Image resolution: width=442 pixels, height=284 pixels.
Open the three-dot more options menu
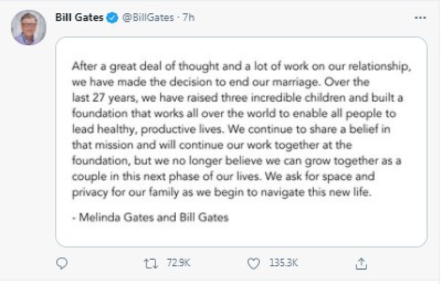click(x=420, y=18)
